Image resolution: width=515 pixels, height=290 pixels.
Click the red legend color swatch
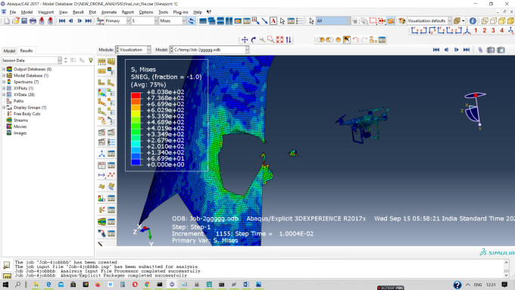(x=136, y=95)
